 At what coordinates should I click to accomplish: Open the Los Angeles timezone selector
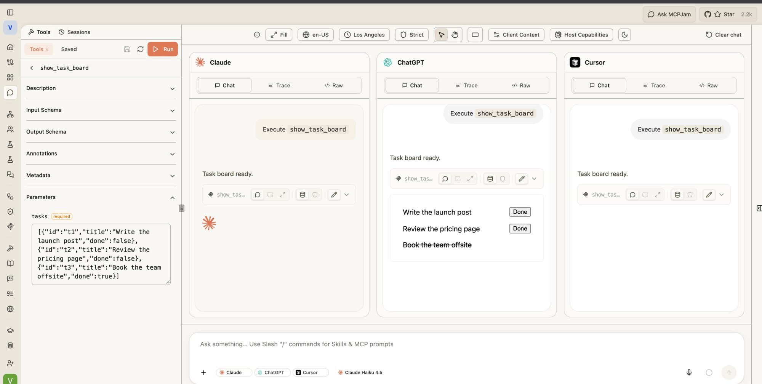coord(364,35)
